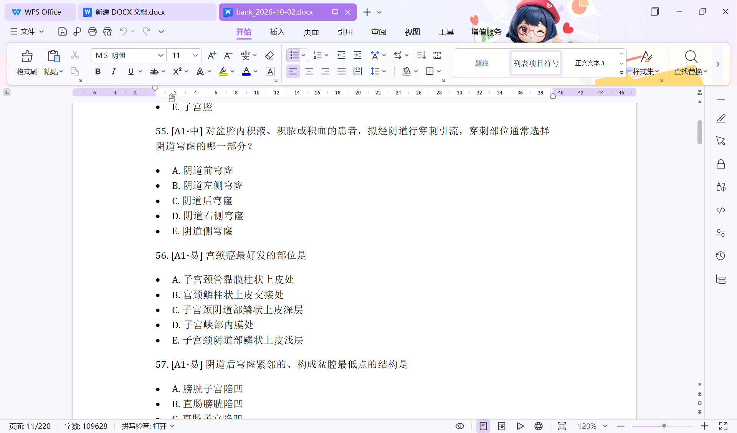Apply the 题注 style
Image resolution: width=737 pixels, height=433 pixels.
pyautogui.click(x=482, y=63)
